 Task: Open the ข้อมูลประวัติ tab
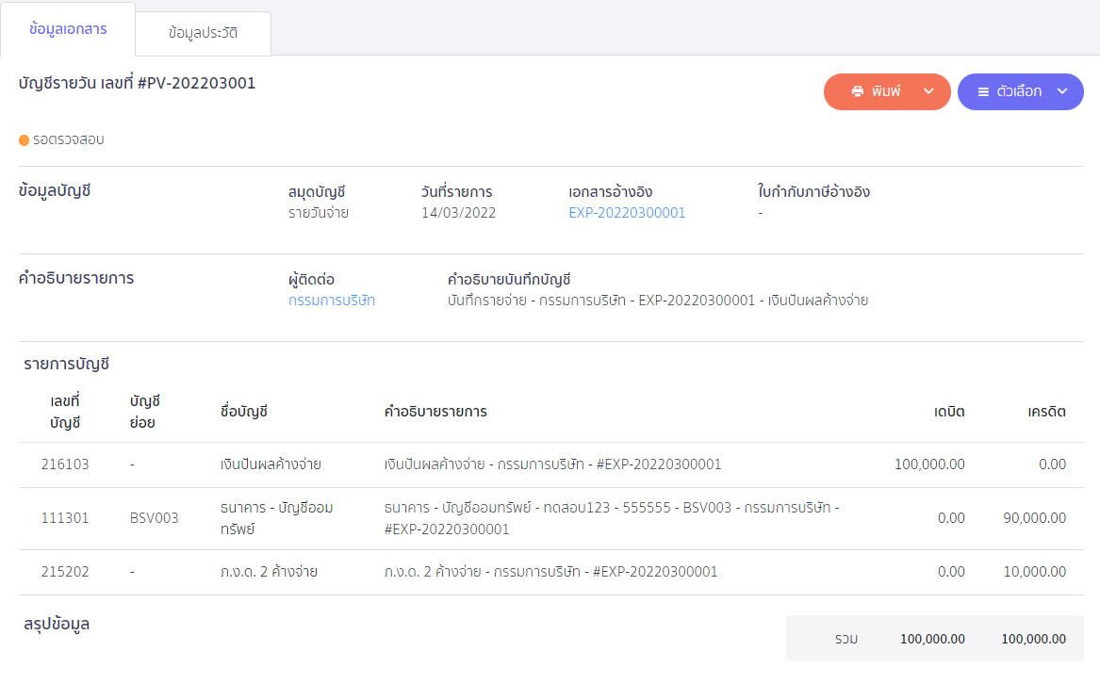pos(203,33)
